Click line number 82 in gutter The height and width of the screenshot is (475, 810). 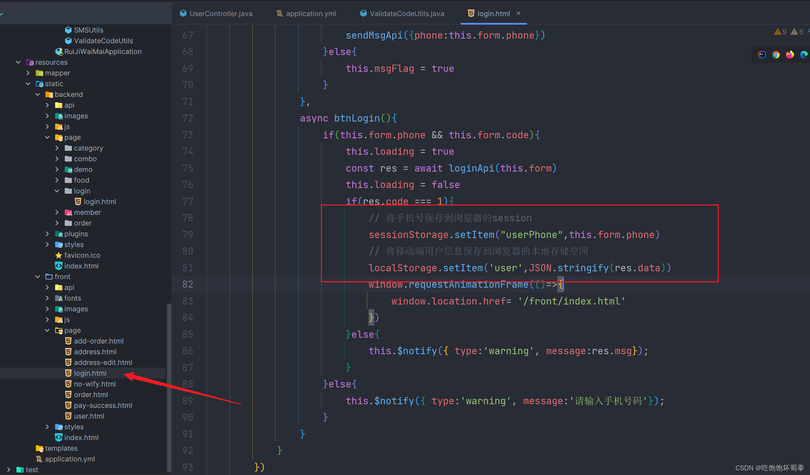pos(187,284)
